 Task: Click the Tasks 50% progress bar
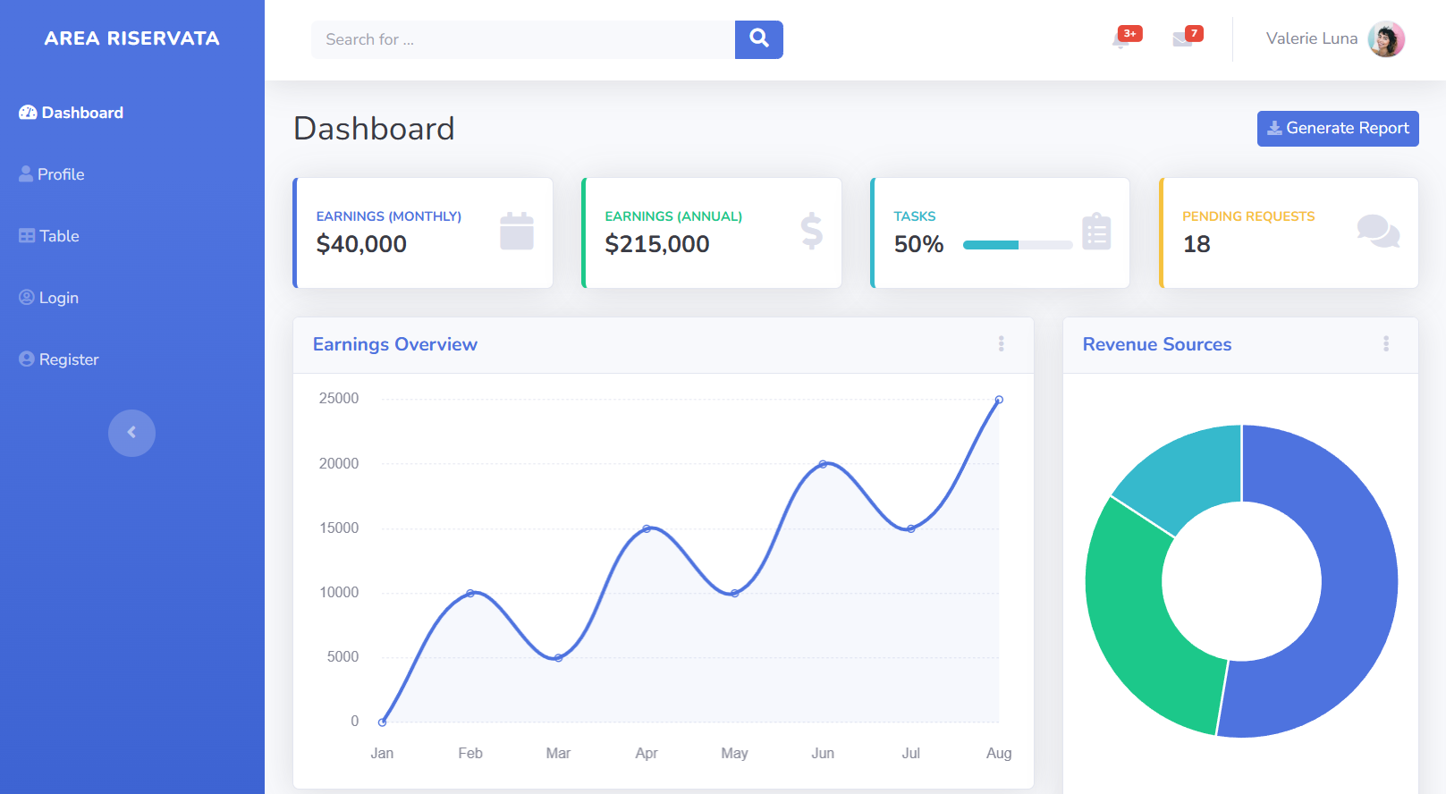1017,245
